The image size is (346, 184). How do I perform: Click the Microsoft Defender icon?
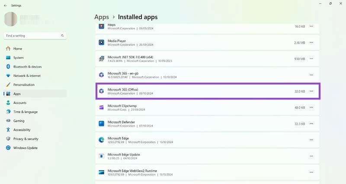click(x=102, y=124)
